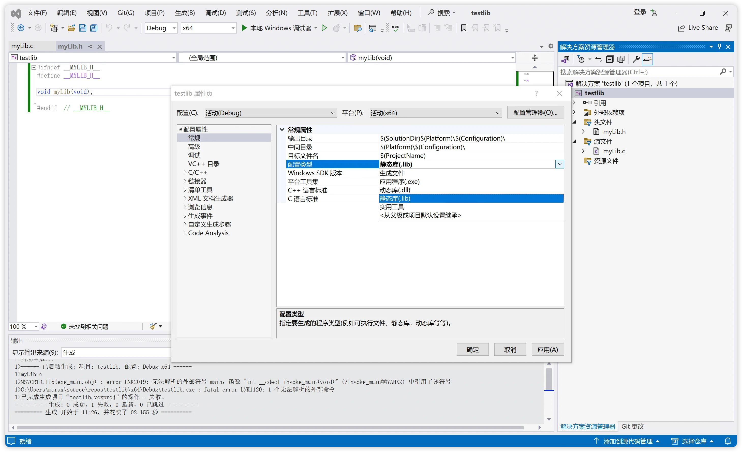Click the navigate backward arrow icon

21,28
